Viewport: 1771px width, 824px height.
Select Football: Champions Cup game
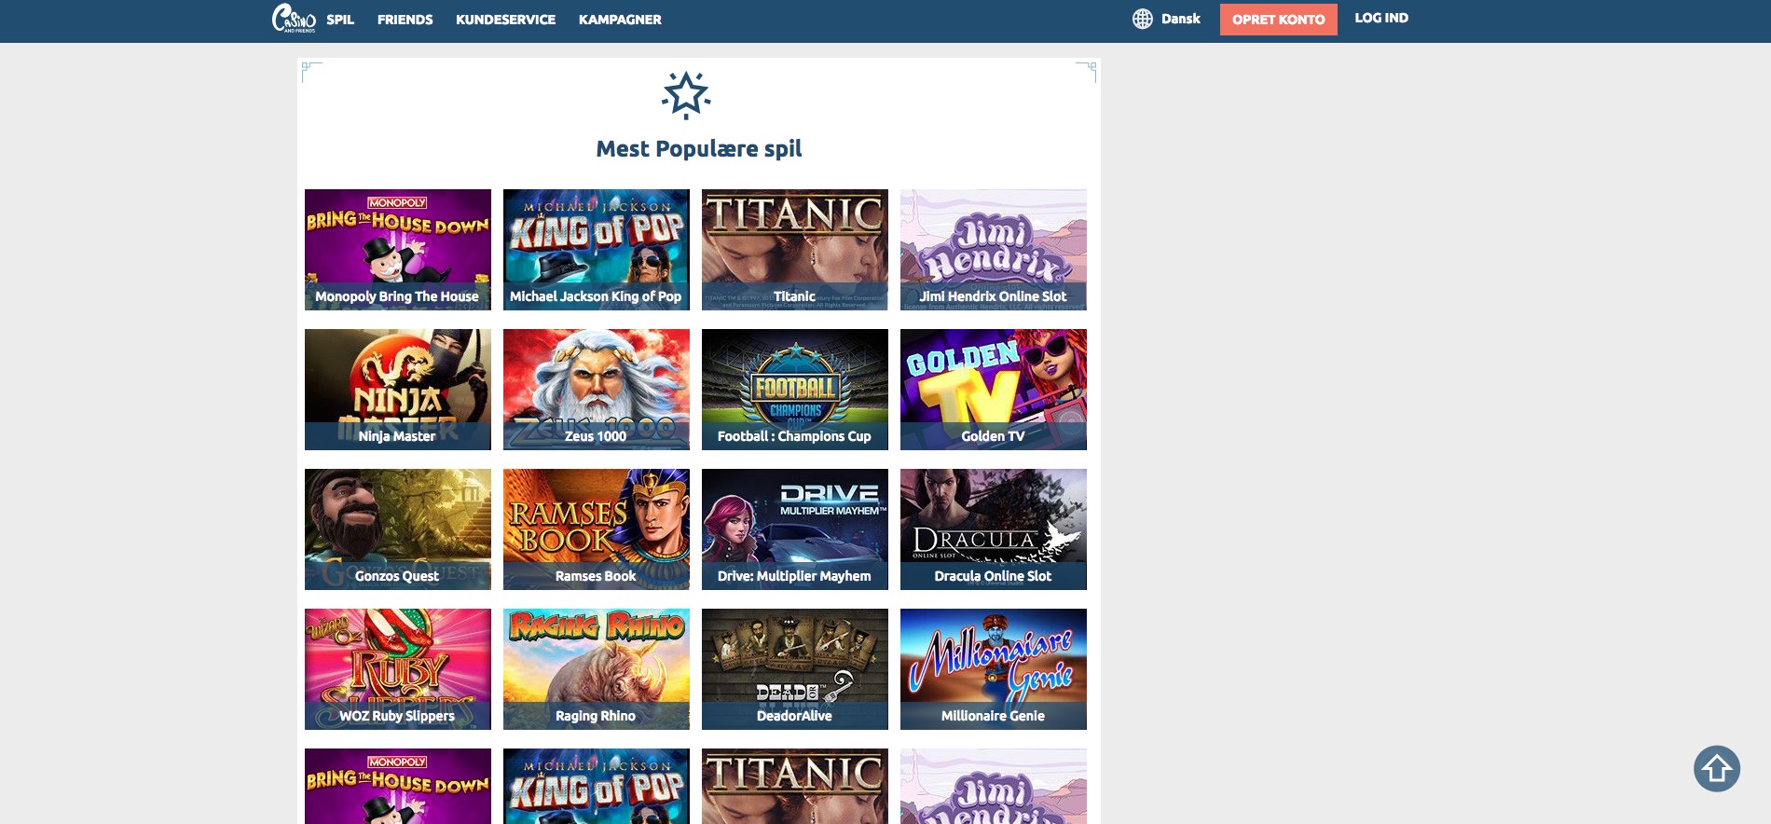pyautogui.click(x=795, y=390)
